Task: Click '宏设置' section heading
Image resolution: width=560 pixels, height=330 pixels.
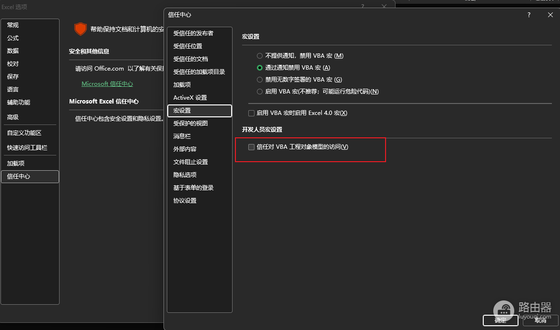Action: click(251, 36)
